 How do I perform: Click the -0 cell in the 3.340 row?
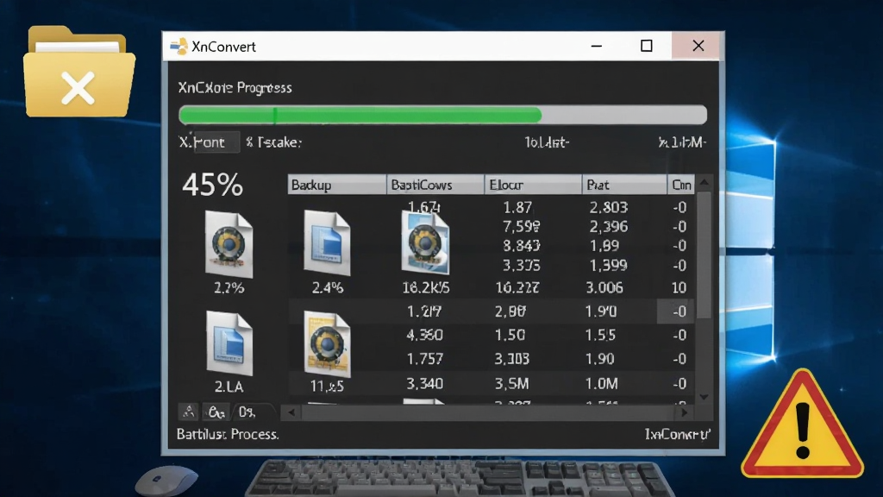click(679, 383)
